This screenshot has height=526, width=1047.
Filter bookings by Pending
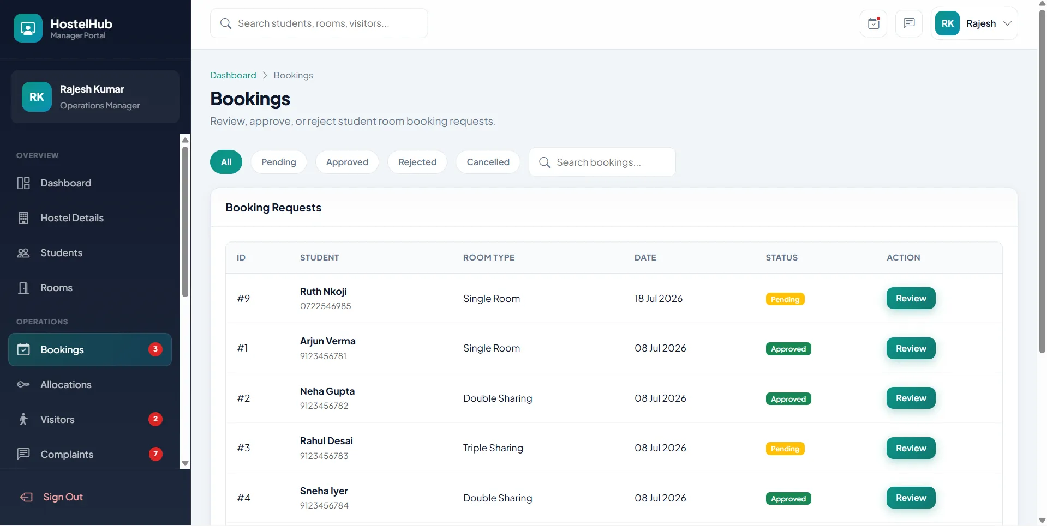coord(278,162)
